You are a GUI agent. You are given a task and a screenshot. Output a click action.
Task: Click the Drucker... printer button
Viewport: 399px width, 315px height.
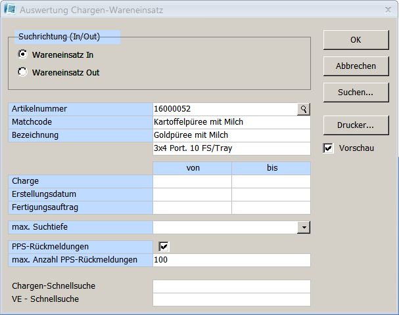point(356,125)
